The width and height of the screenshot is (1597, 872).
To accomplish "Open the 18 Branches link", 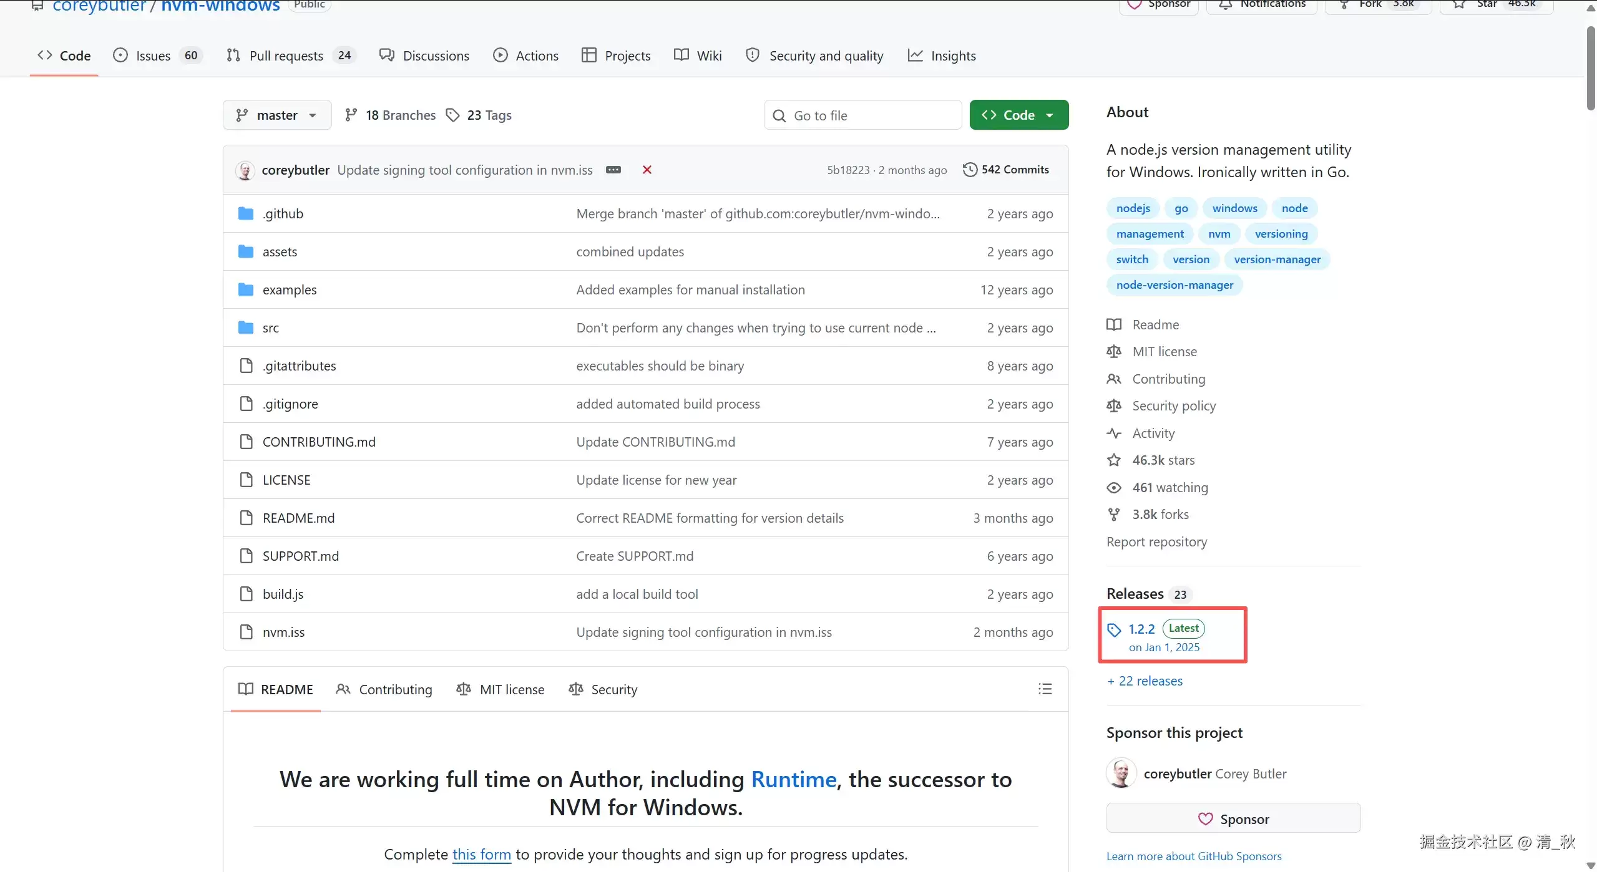I will click(390, 115).
